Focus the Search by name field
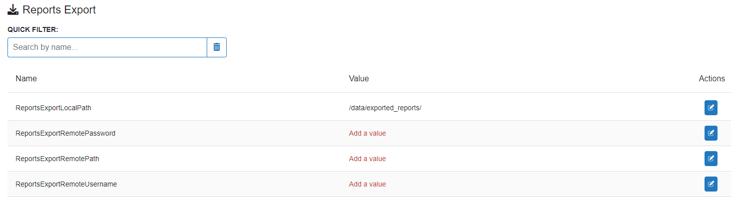This screenshot has height=197, width=731. (x=107, y=47)
